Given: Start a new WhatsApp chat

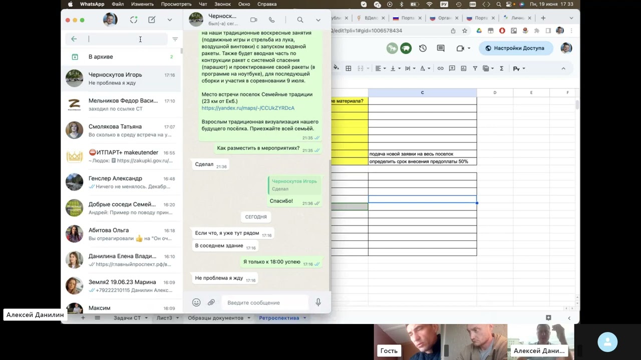Looking at the screenshot, I should point(152,20).
